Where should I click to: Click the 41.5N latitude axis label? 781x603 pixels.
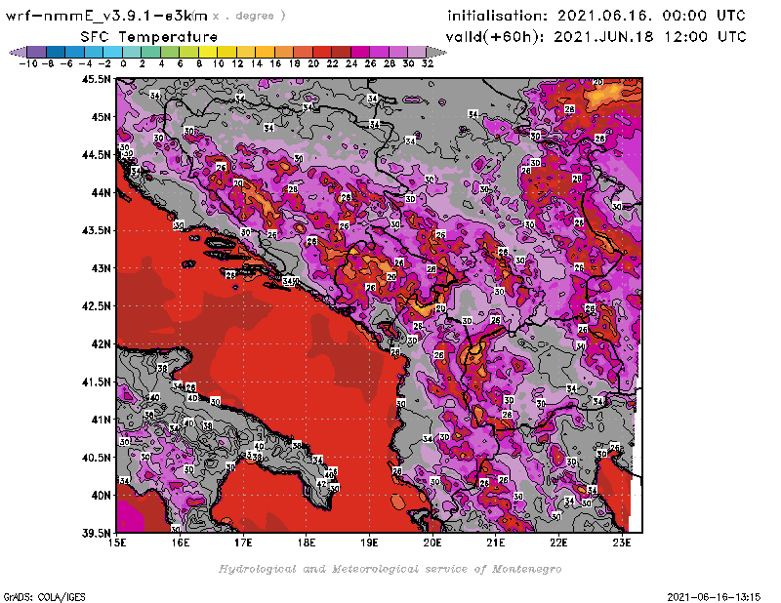96,382
